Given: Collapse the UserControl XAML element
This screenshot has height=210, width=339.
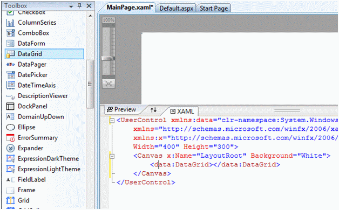Looking at the screenshot, I should pos(112,120).
